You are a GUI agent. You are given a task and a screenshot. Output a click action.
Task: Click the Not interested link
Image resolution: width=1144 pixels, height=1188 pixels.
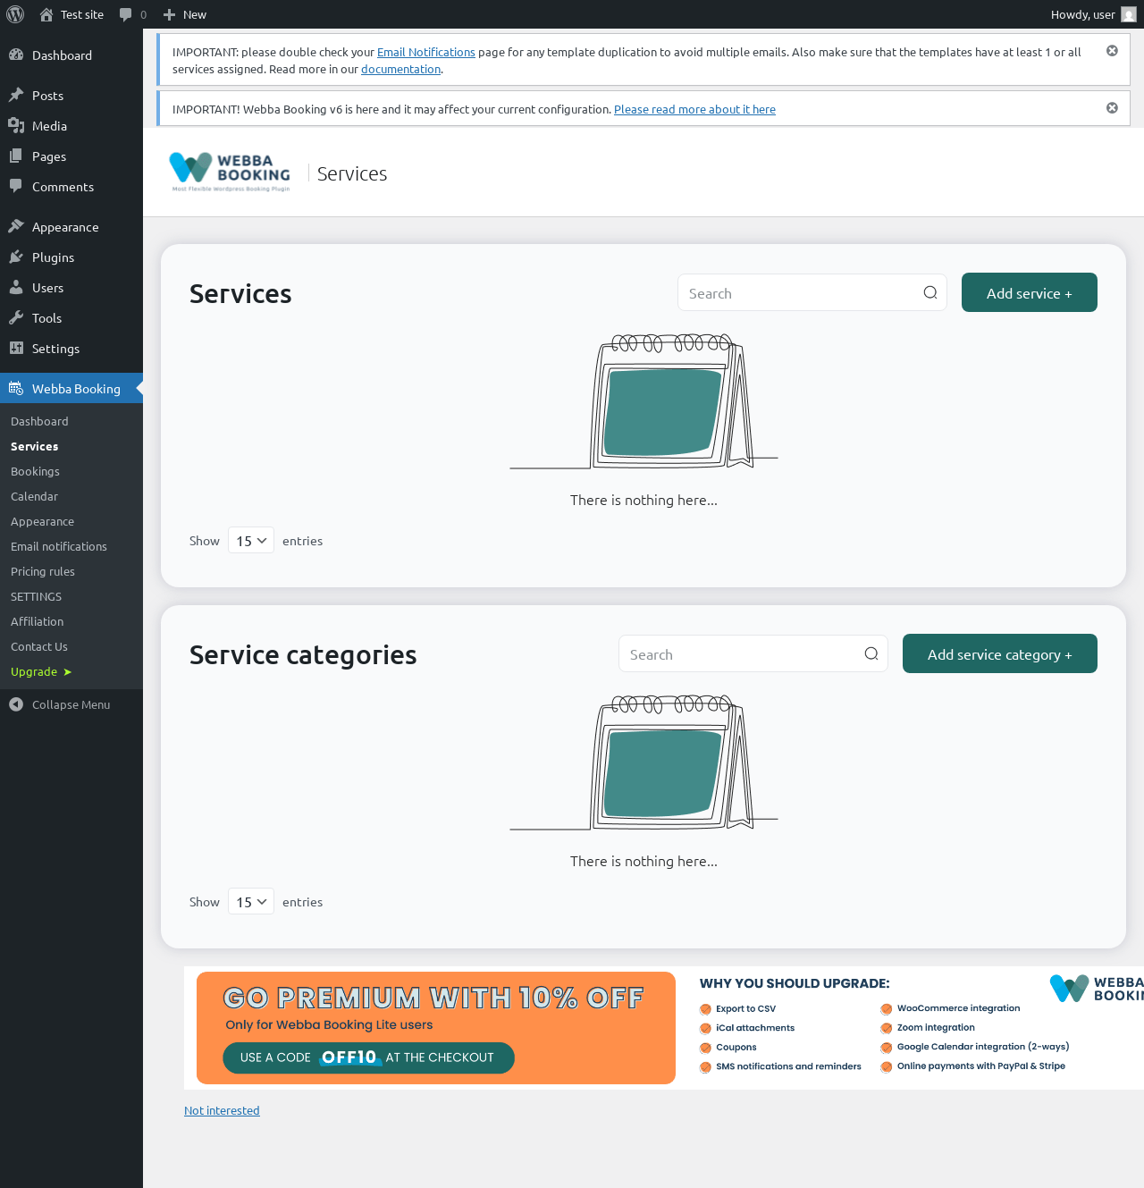[222, 1110]
